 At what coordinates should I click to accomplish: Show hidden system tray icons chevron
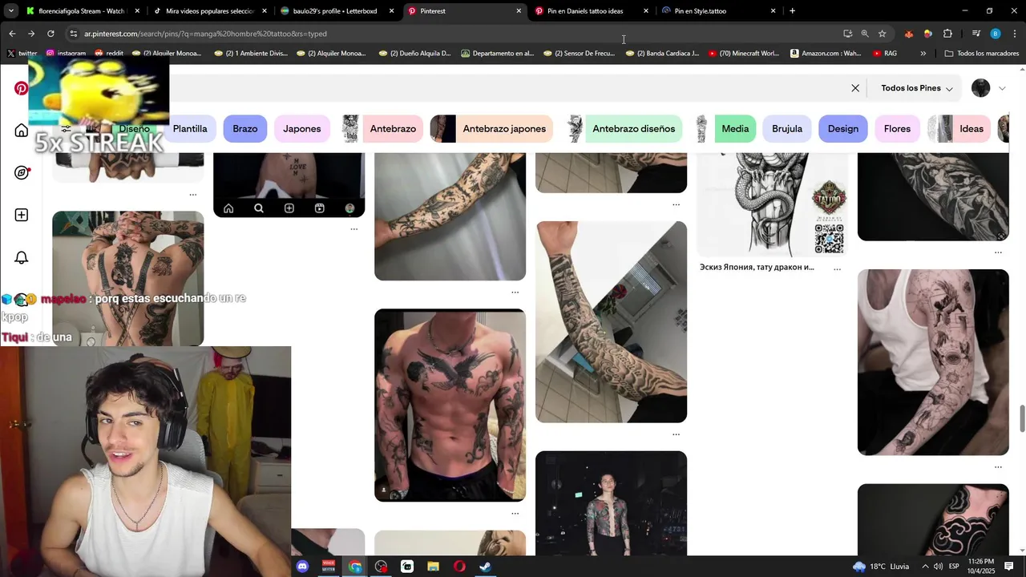pos(925,567)
